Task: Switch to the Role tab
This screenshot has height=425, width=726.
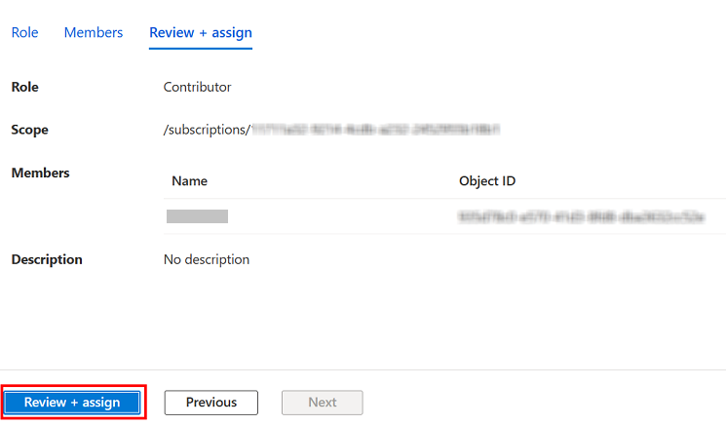Action: 24,32
